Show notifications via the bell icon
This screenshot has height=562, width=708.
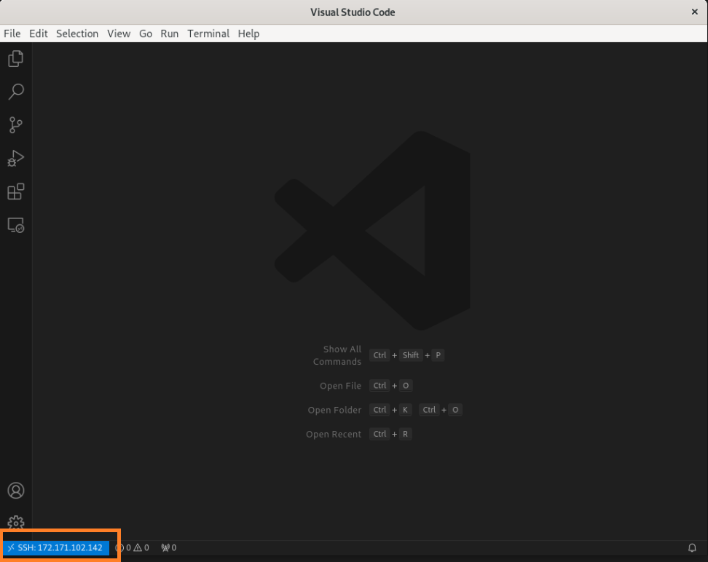tap(692, 547)
